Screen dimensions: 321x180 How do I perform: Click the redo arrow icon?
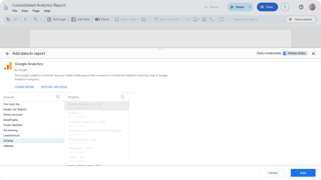coord(15,20)
